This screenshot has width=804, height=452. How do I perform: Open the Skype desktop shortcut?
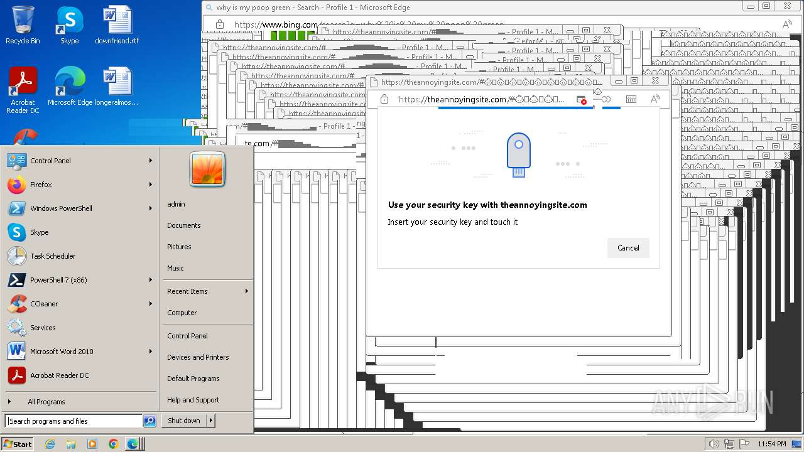coord(69,25)
